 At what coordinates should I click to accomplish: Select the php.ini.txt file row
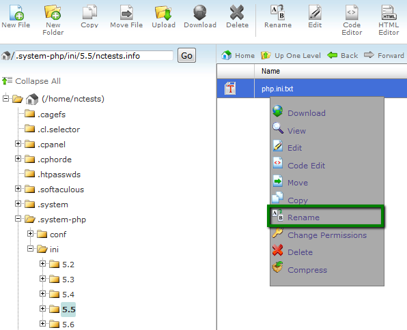coord(312,89)
